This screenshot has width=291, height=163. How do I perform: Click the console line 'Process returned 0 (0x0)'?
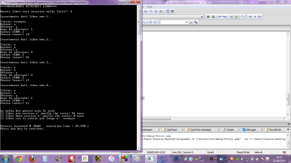tap(21, 126)
